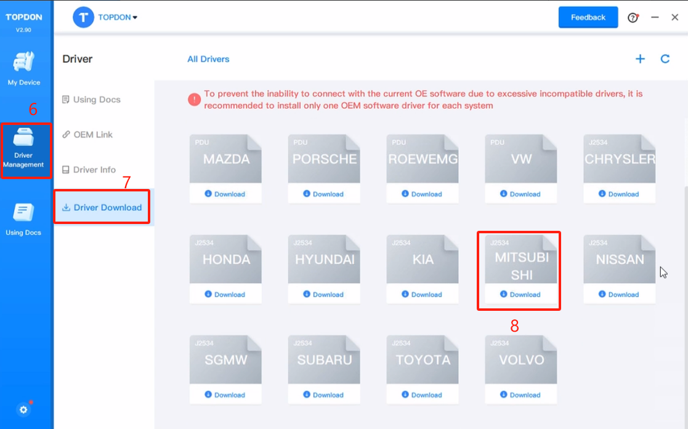Click the HONDA driver thumbnail
Screen dimensions: 688x429
pyautogui.click(x=225, y=259)
